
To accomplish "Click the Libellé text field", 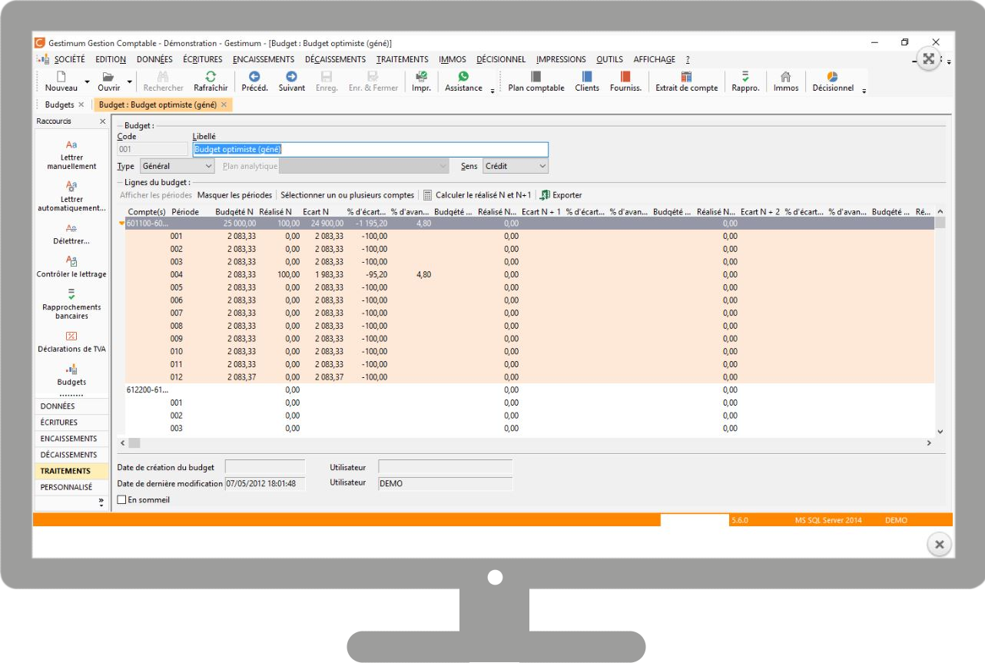I will pyautogui.click(x=370, y=150).
